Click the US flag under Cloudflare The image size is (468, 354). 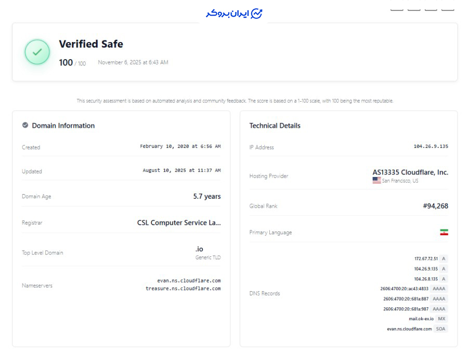click(376, 181)
